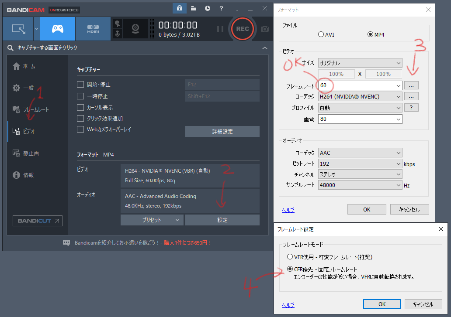
Task: Open the 購入1件につき650円 promo link
Action: pyautogui.click(x=187, y=243)
